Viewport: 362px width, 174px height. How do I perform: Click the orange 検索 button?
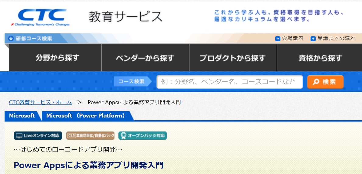click(x=325, y=82)
